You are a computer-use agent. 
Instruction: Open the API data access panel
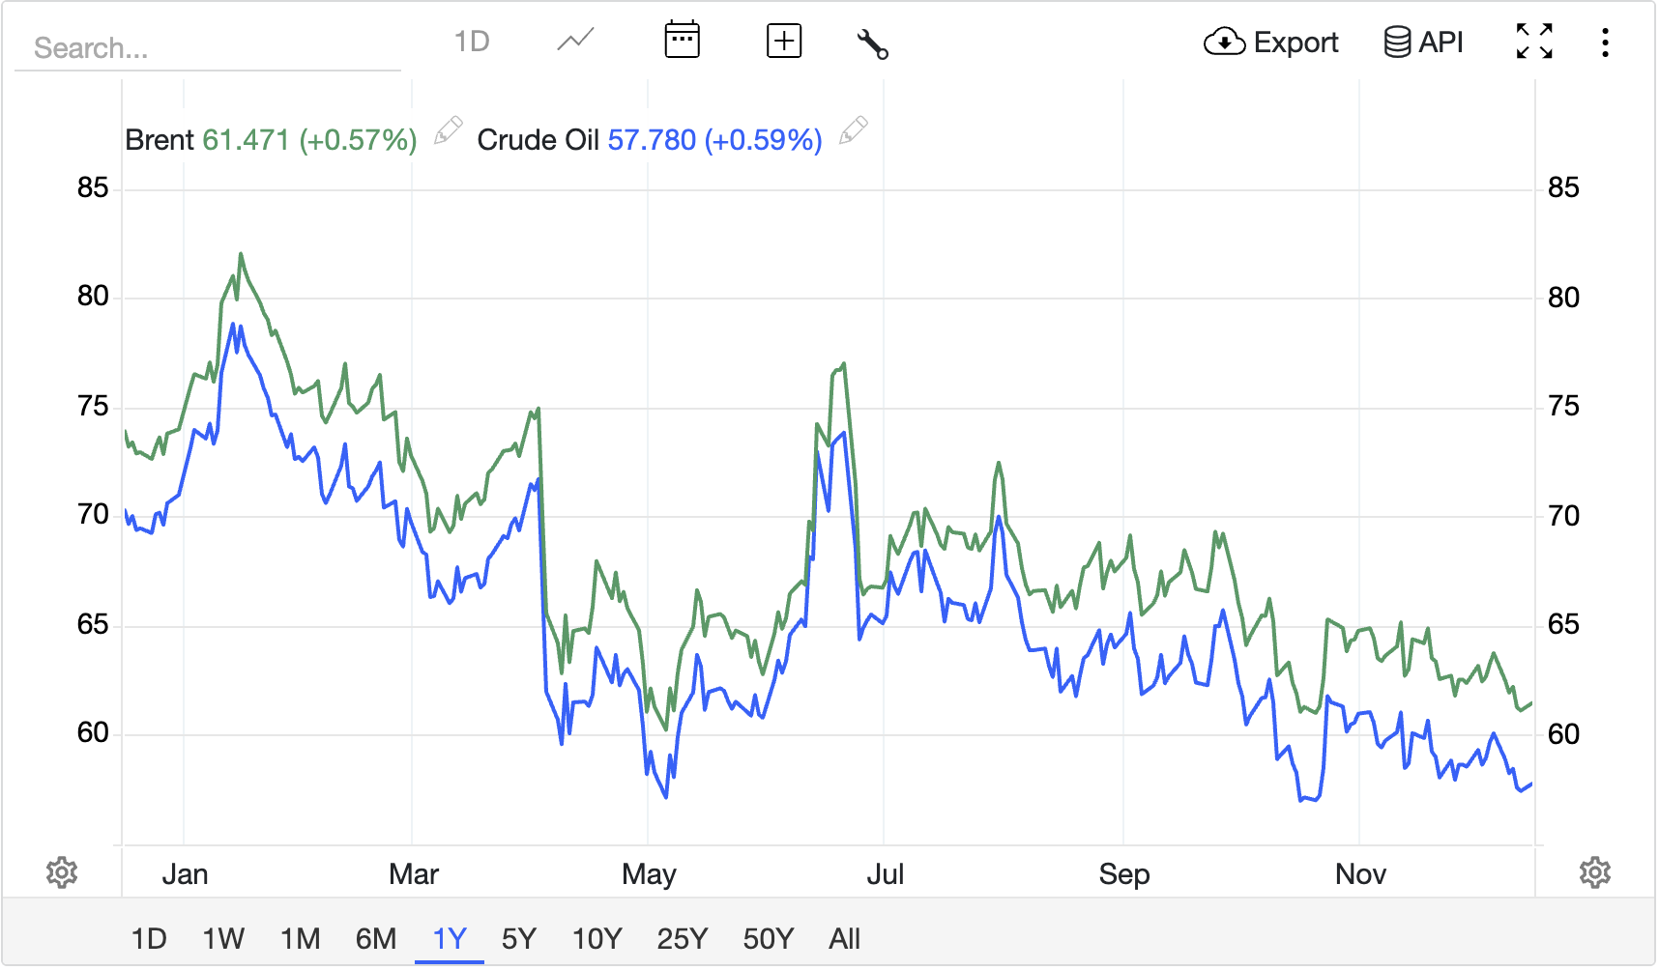pos(1425,42)
